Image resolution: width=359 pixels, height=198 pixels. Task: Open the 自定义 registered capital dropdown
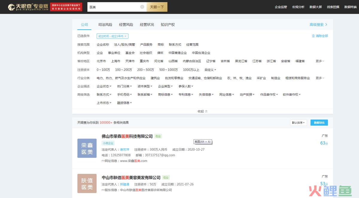click(x=210, y=70)
